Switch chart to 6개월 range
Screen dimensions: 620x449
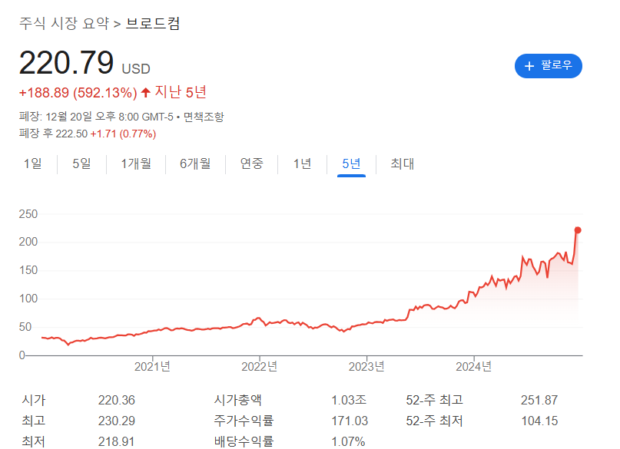click(x=195, y=163)
